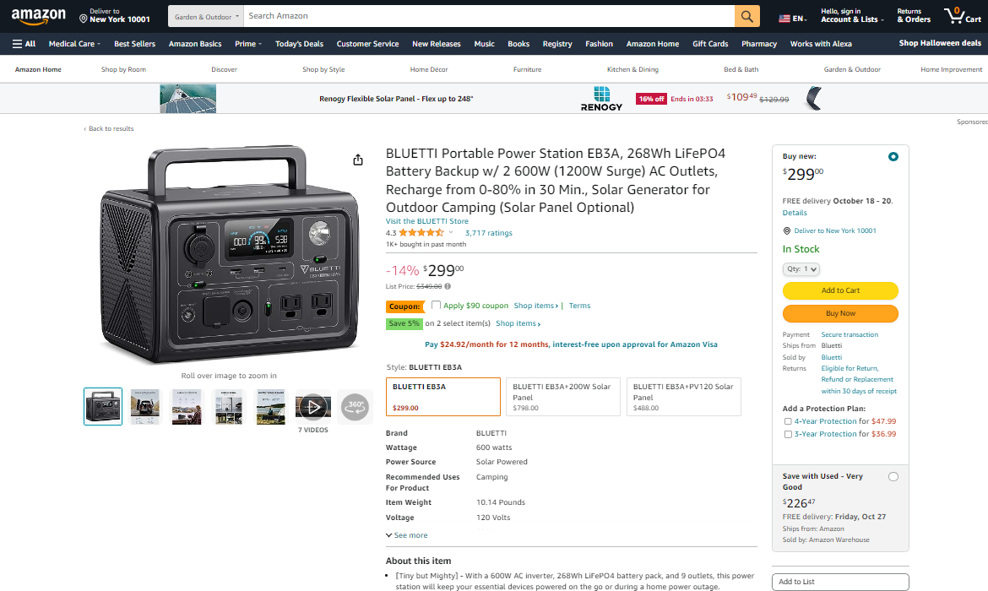The image size is (988, 591).
Task: Visit the BLUETTI Store link
Action: coord(426,221)
